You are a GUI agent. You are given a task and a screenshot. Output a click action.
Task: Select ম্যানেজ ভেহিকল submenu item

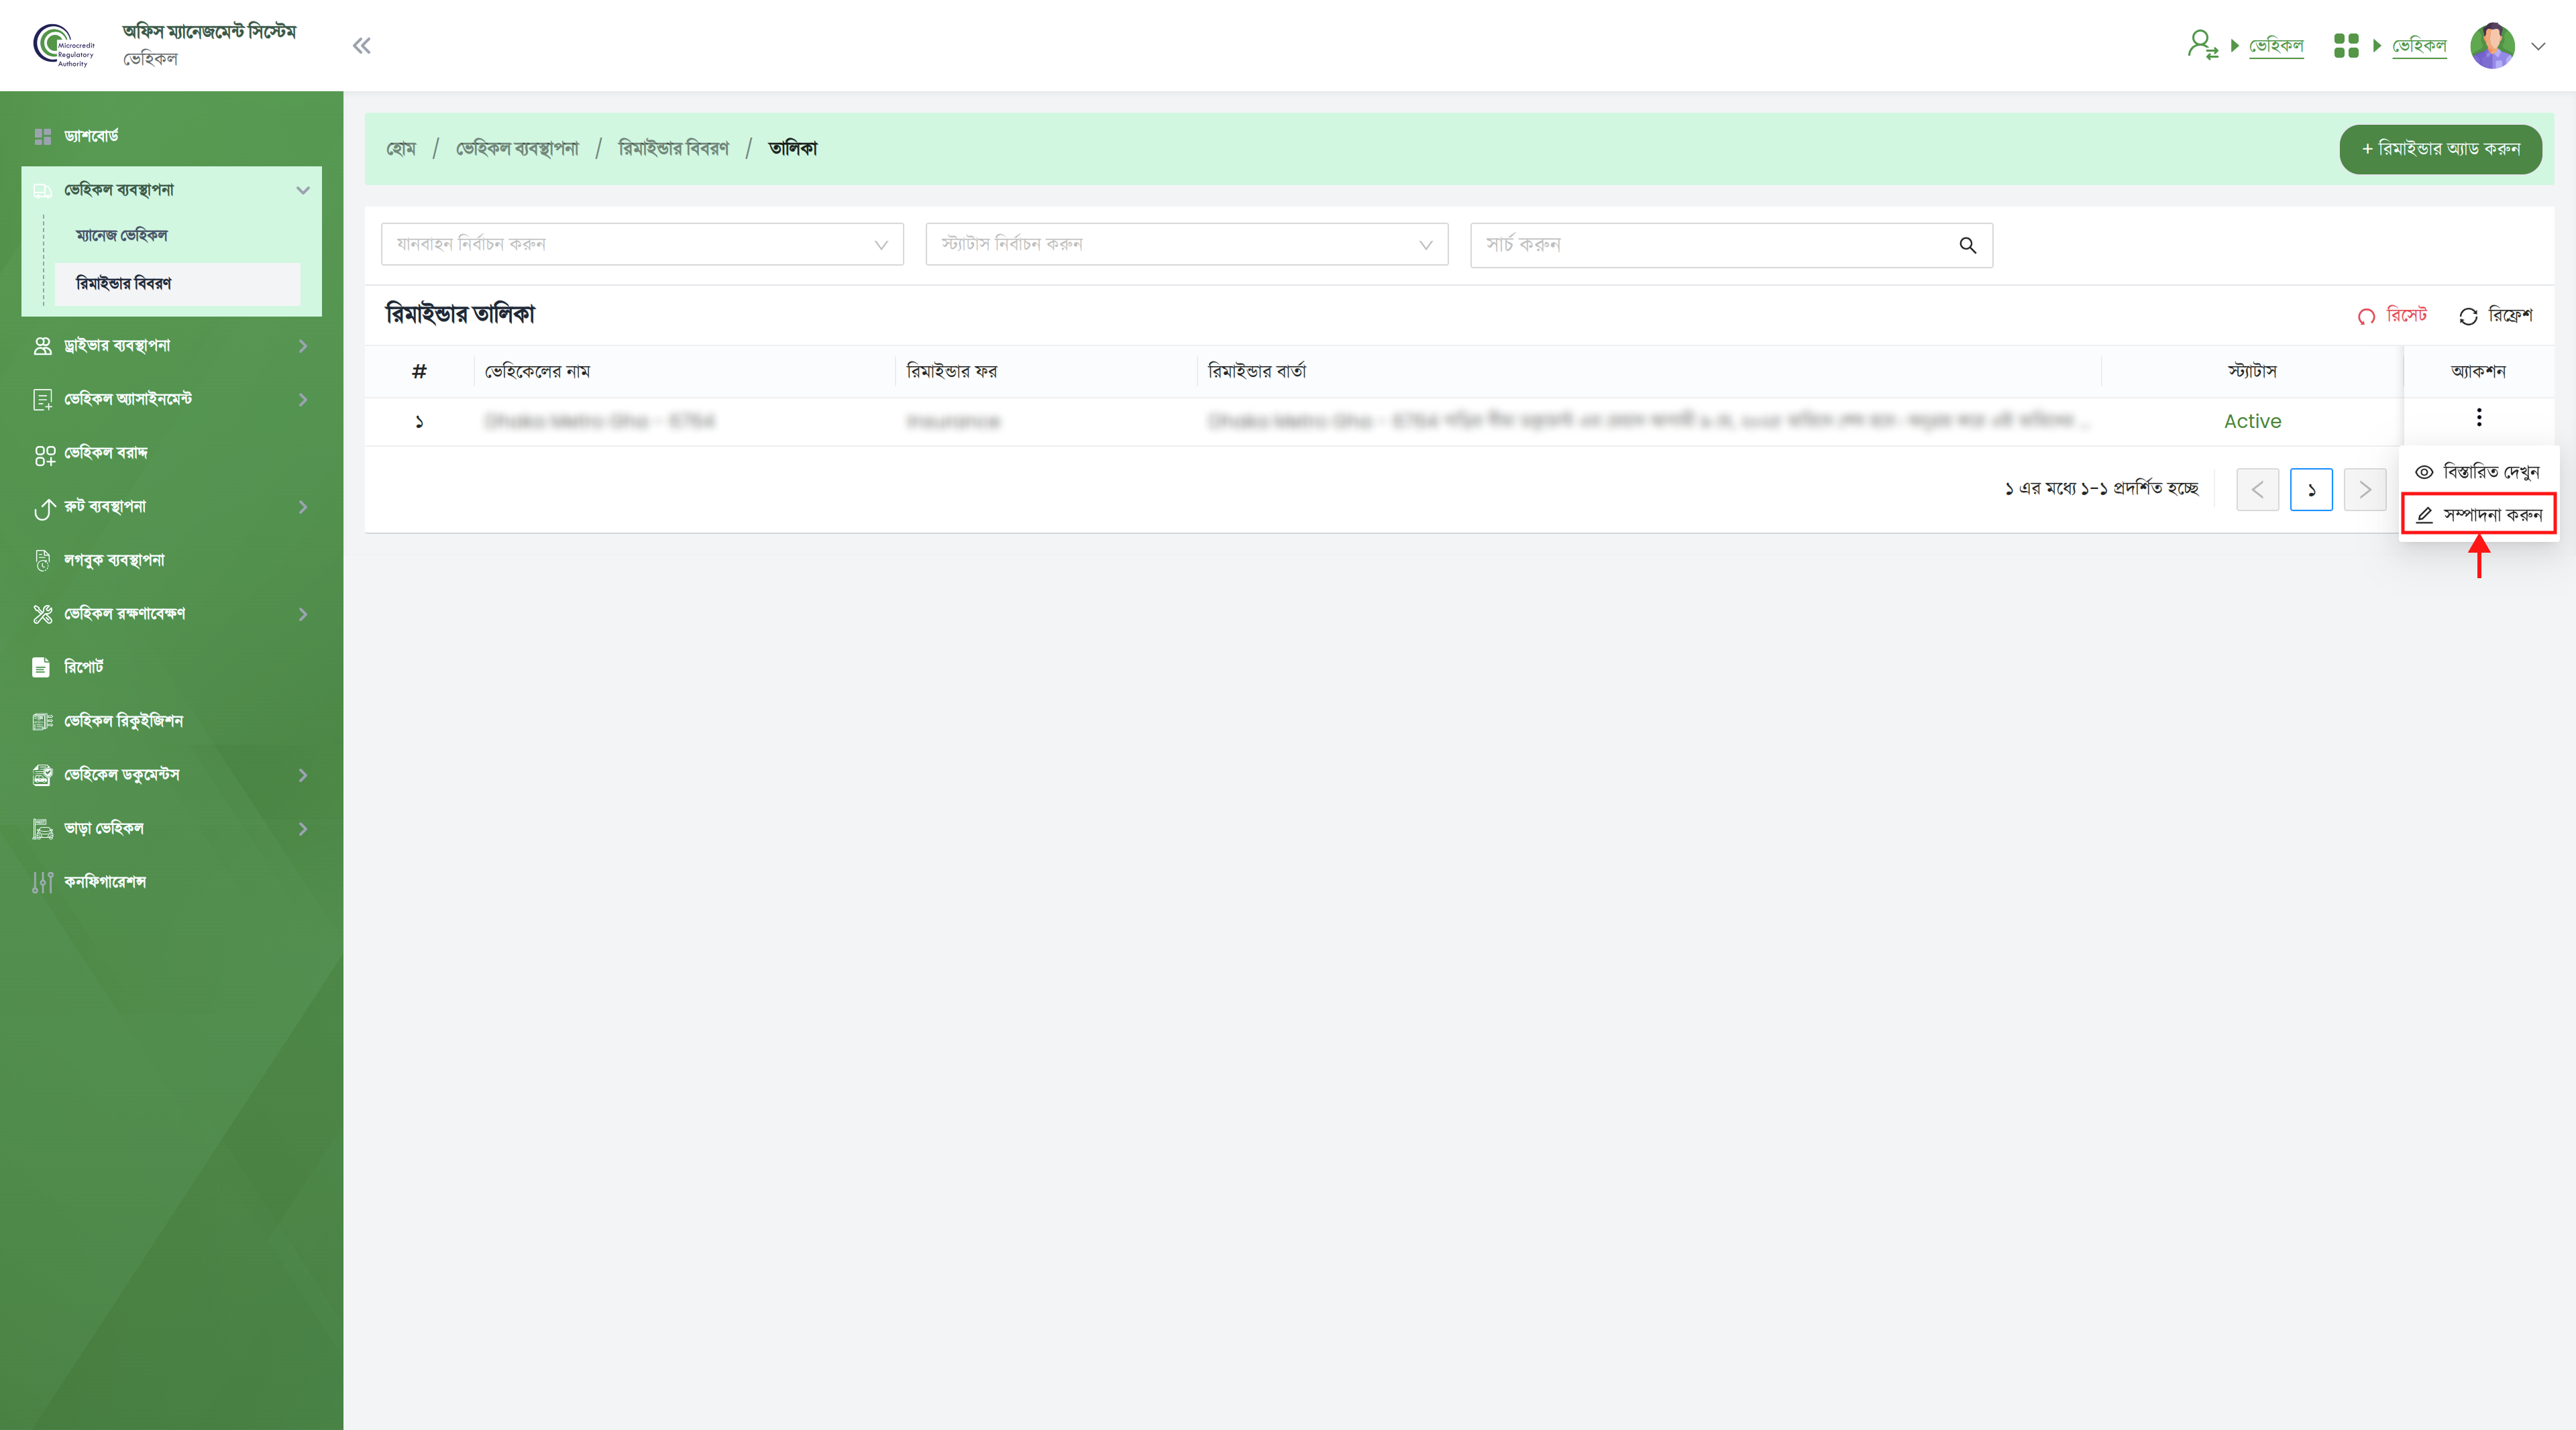point(122,235)
